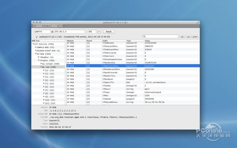Expand the SNMPv2-MIB tree node
Viewport: 237px width, 148px height.
pyautogui.click(x=36, y=47)
